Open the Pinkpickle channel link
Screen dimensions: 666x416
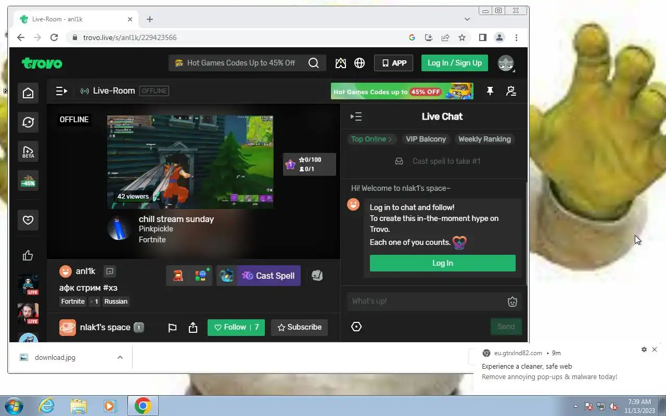[x=156, y=229]
